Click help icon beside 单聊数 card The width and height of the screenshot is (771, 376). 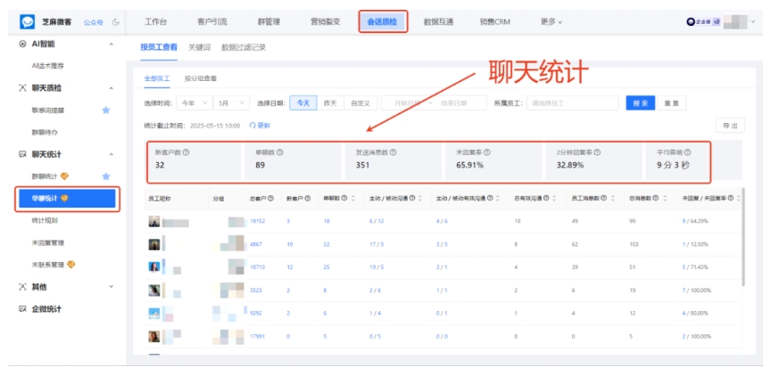pos(280,152)
